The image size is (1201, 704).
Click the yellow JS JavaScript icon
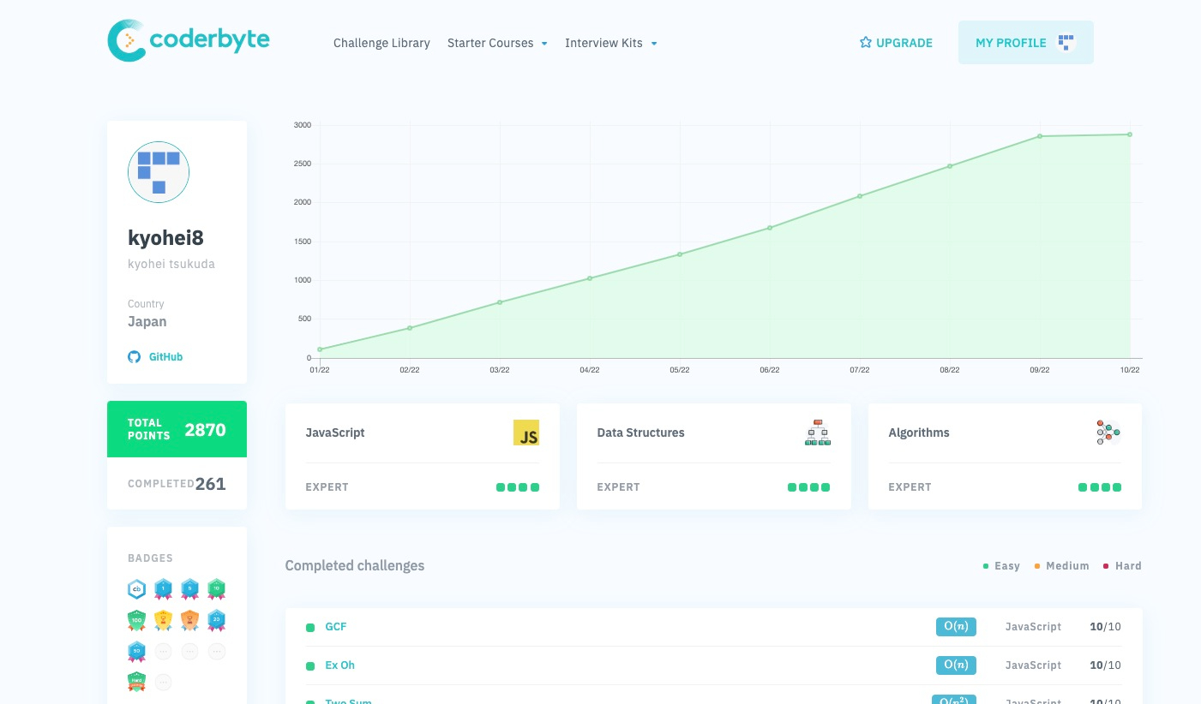pos(526,433)
